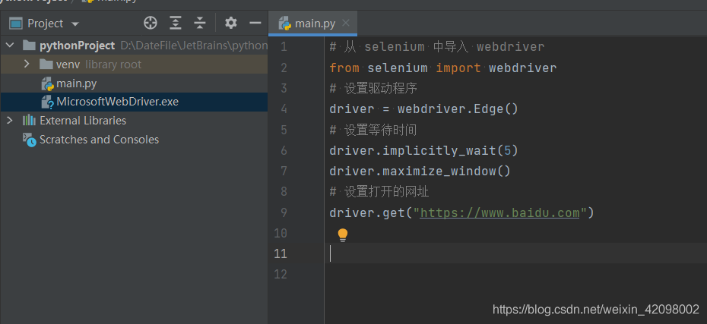Viewport: 707px width, 324px height.
Task: Click webdriver.Edge() on line 4
Action: click(x=457, y=109)
